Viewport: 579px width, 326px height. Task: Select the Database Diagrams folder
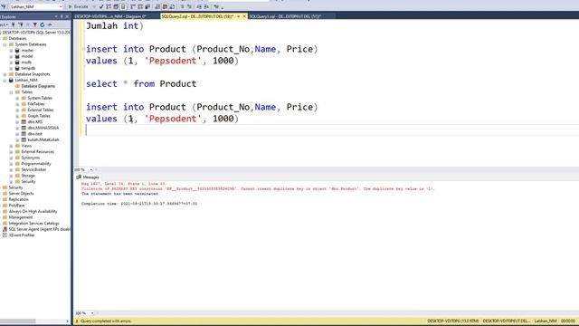click(x=38, y=86)
